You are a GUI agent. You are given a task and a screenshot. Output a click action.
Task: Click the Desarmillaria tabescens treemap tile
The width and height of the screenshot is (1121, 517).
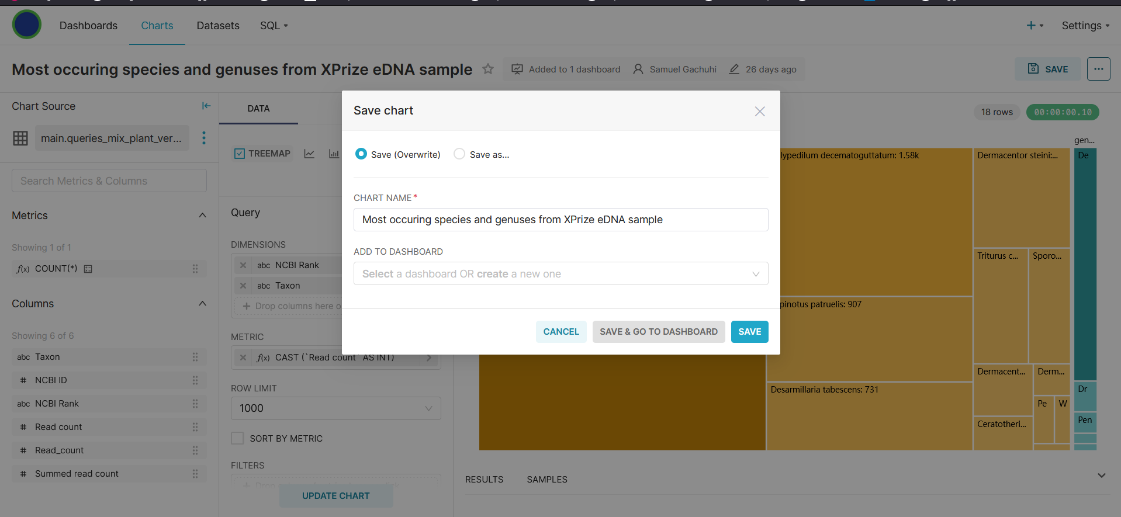[x=869, y=416]
